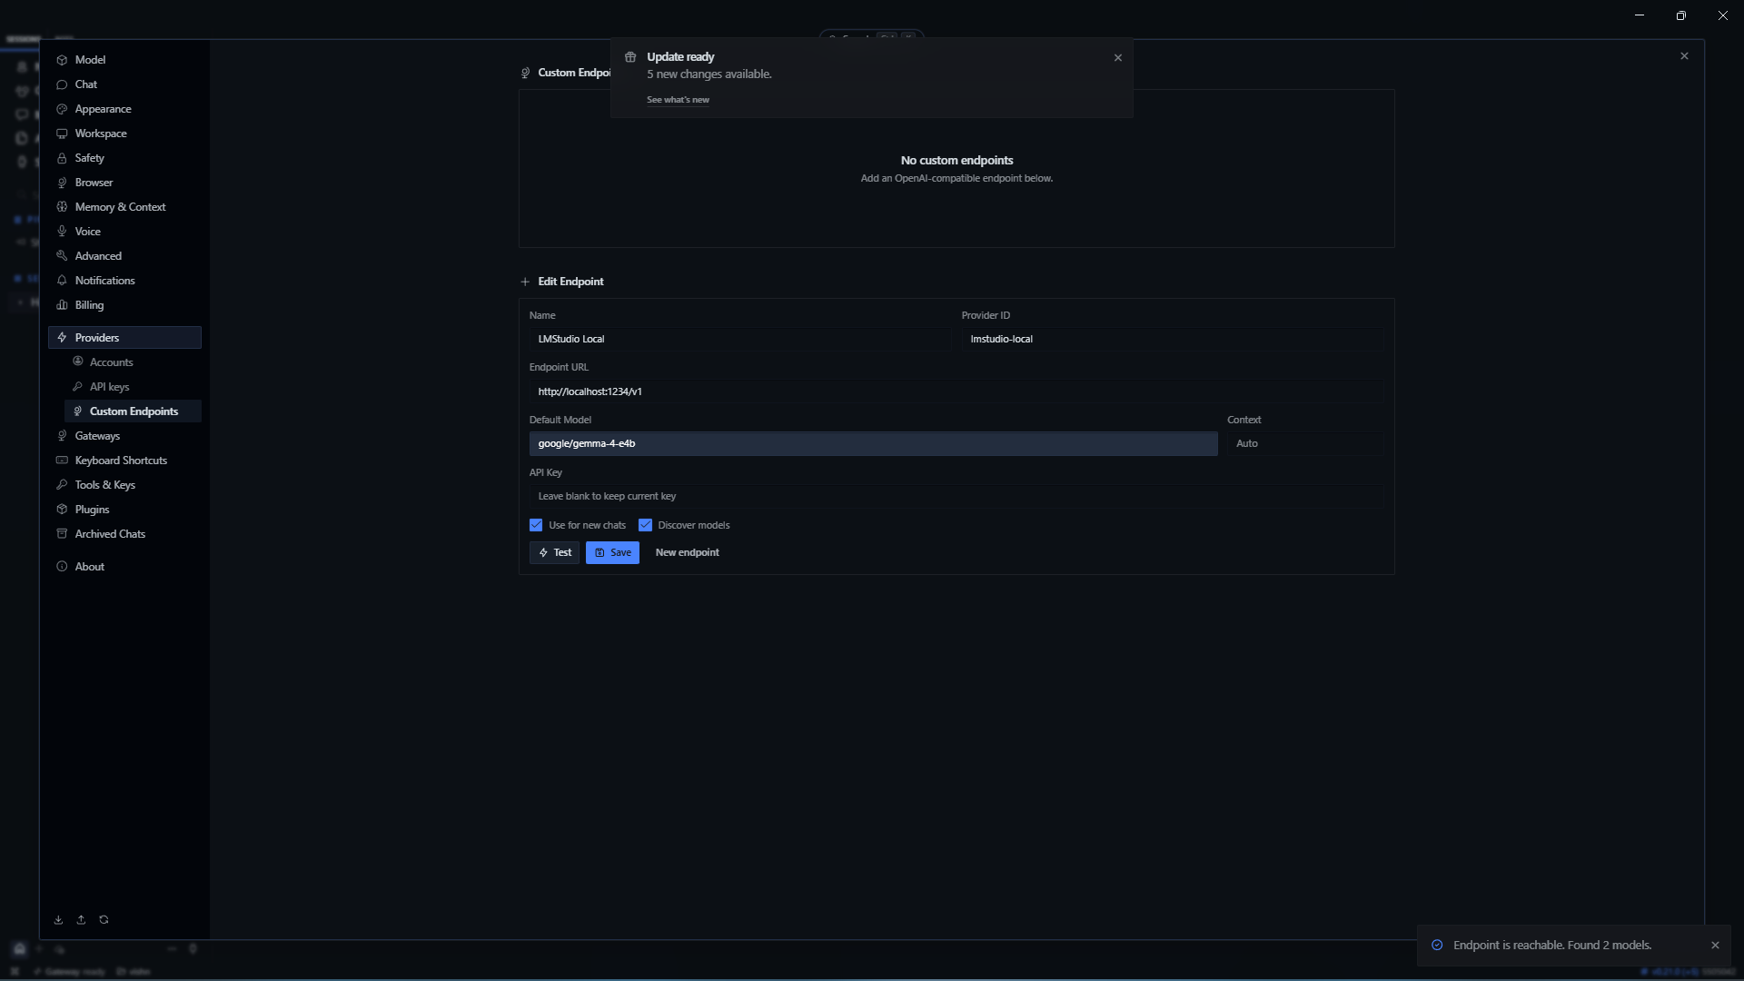Click the bar chart icon beside Billing
This screenshot has width=1744, height=981.
point(62,305)
